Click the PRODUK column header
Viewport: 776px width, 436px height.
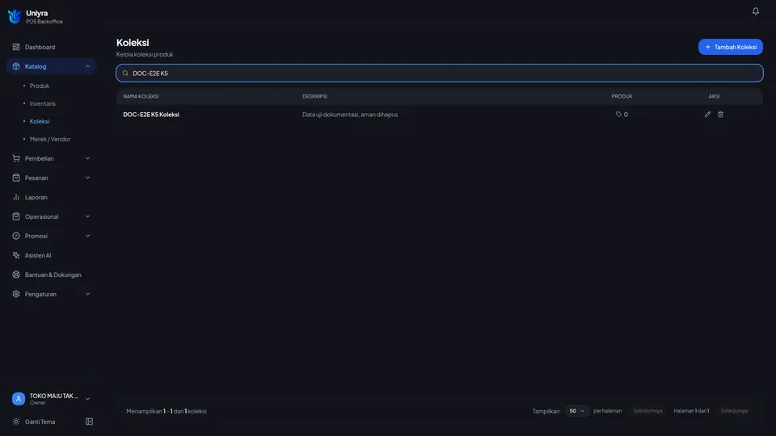coord(622,96)
